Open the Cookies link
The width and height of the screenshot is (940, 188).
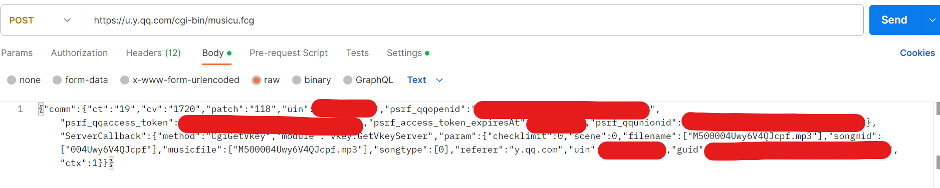coord(917,53)
